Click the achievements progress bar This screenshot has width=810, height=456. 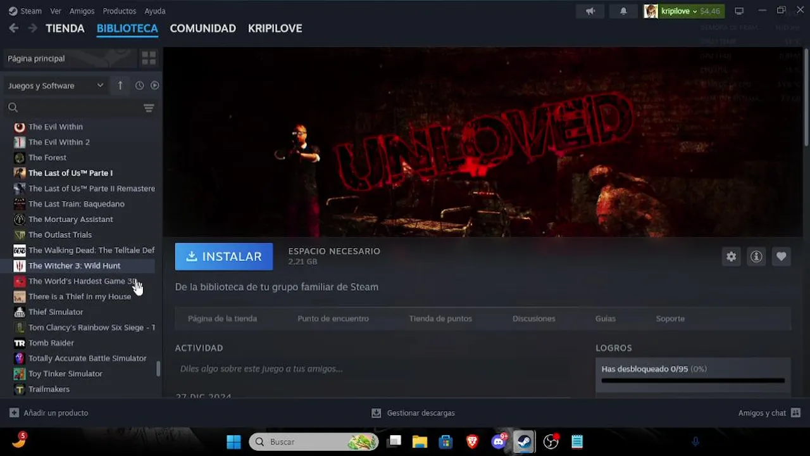click(693, 381)
